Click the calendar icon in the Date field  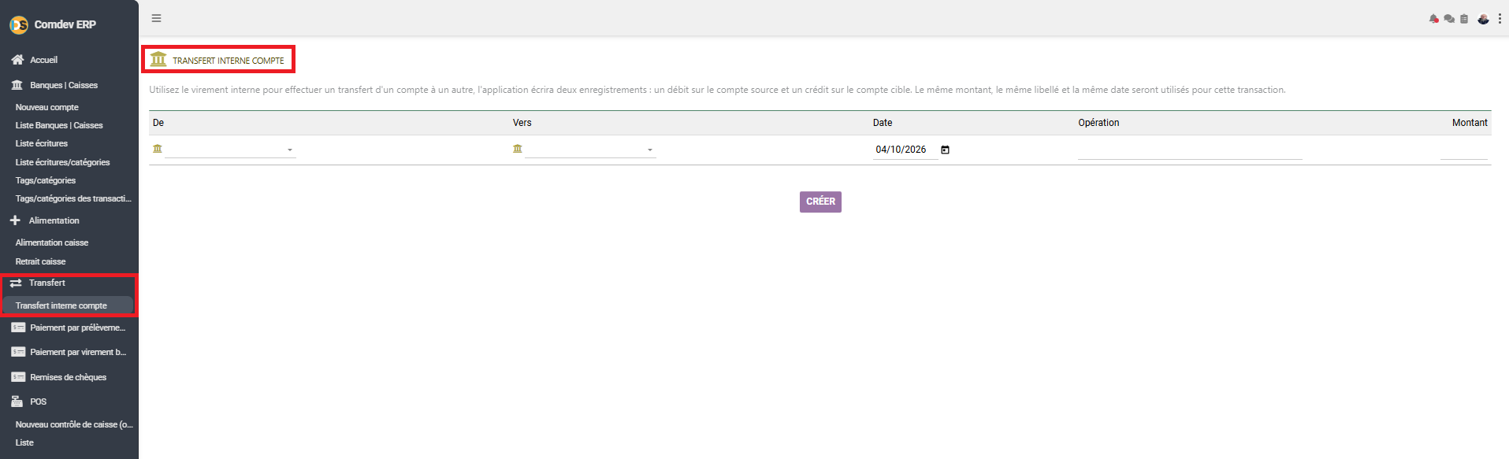945,150
